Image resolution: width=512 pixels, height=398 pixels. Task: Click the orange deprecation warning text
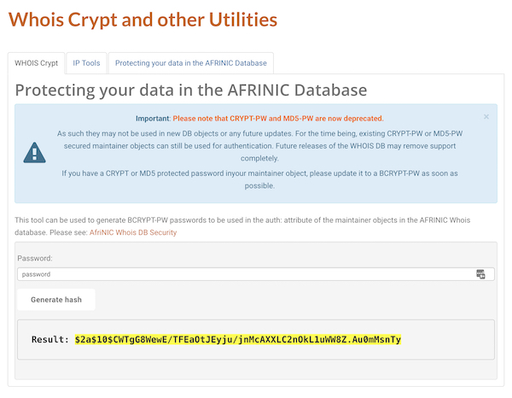pyautogui.click(x=278, y=118)
